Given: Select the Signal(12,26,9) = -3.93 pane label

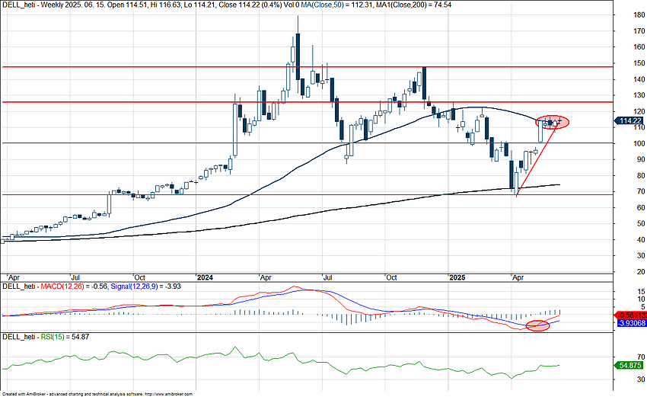Looking at the screenshot, I should coord(145,287).
